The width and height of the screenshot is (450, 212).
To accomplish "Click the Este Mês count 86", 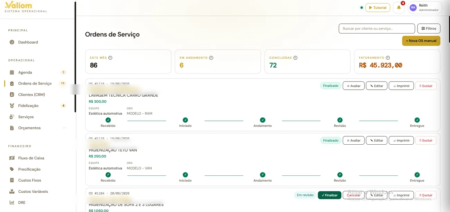I will pos(93,65).
